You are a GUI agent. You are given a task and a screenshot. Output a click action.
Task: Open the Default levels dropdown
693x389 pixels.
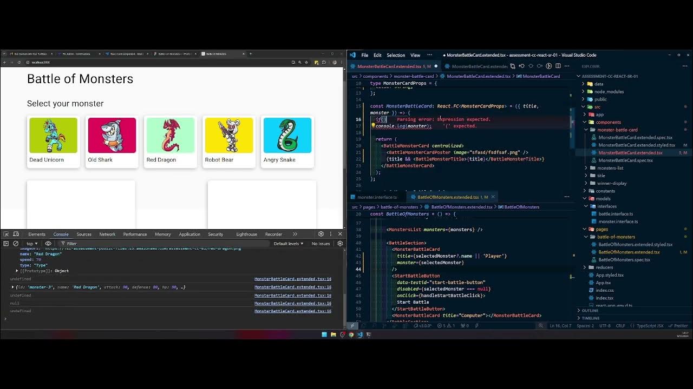click(289, 244)
